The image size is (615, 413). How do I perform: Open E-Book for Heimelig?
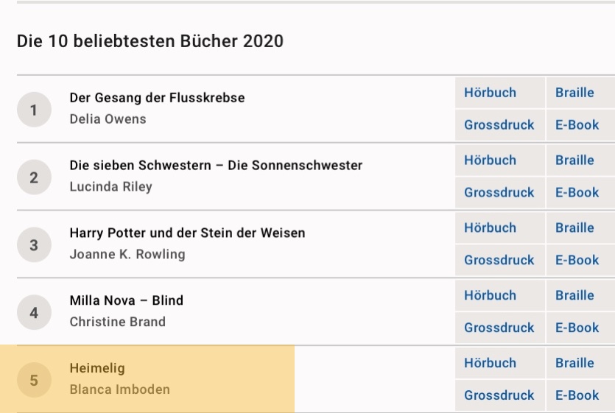pos(580,395)
